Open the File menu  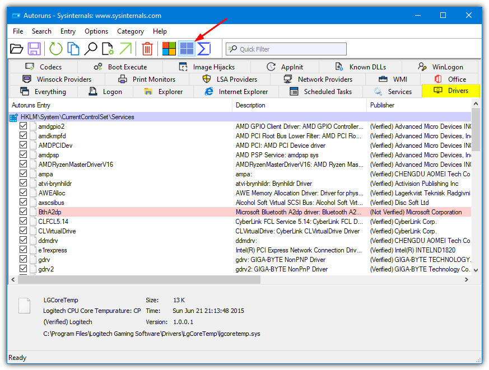18,31
